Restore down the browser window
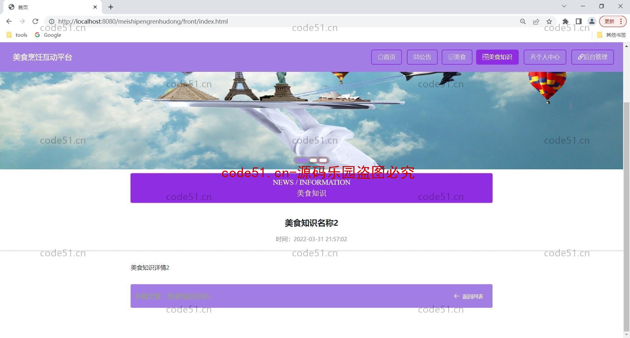630x338 pixels. (x=601, y=6)
